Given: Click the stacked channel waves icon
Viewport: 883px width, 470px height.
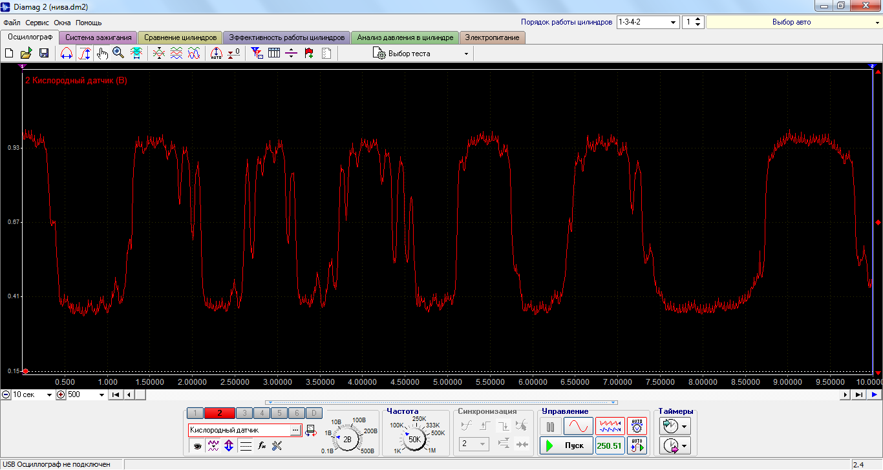Looking at the screenshot, I should [176, 54].
